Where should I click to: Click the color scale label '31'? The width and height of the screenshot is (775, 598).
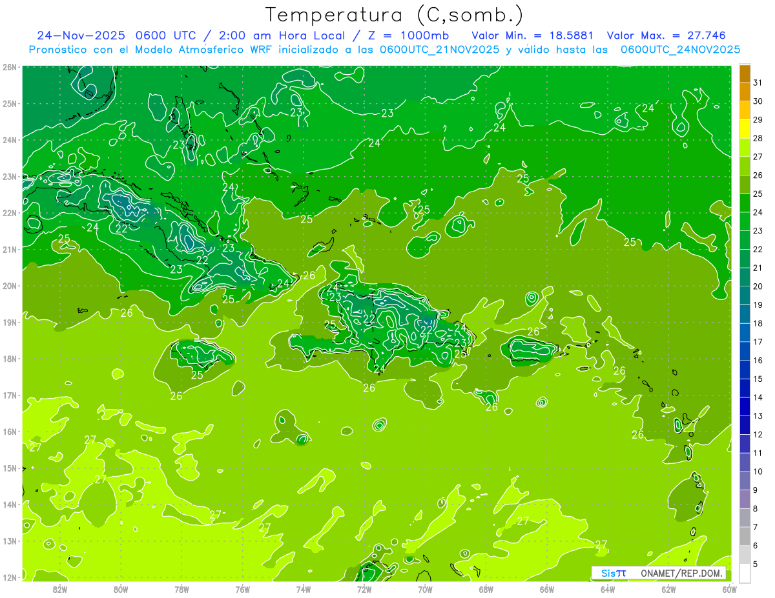click(758, 83)
